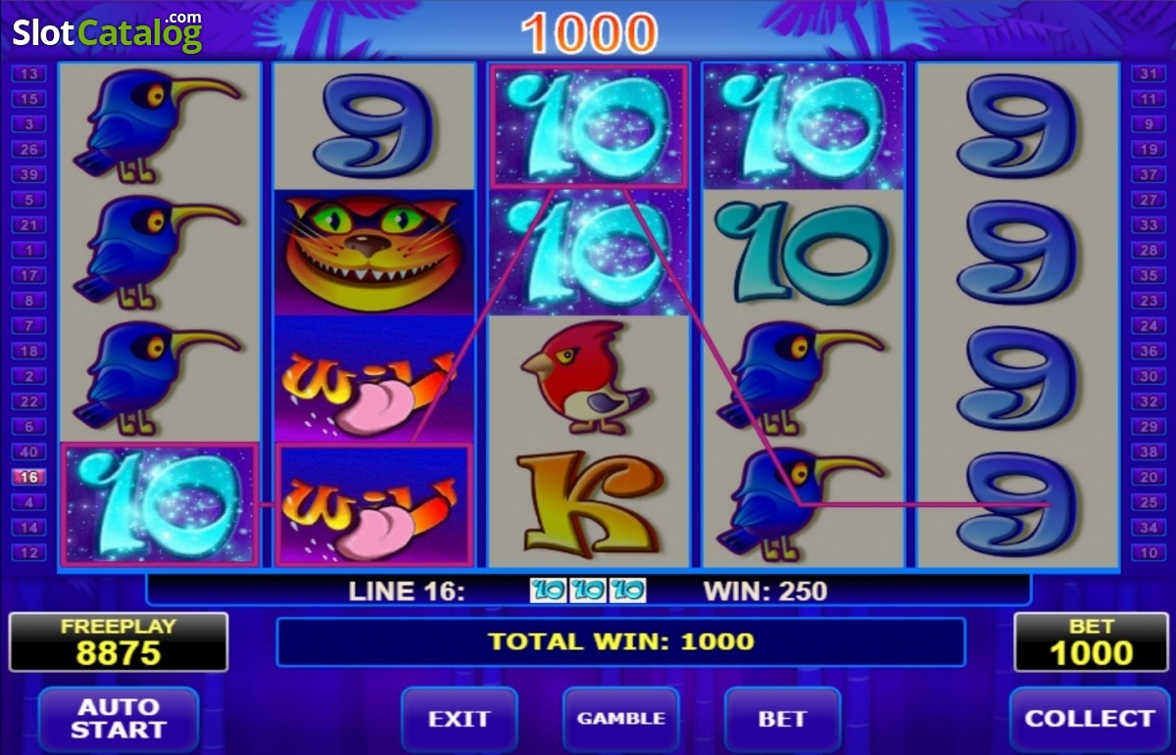This screenshot has width=1176, height=755.
Task: Click the non-sparkling teal 10 on fourth reel
Action: pyautogui.click(x=803, y=253)
